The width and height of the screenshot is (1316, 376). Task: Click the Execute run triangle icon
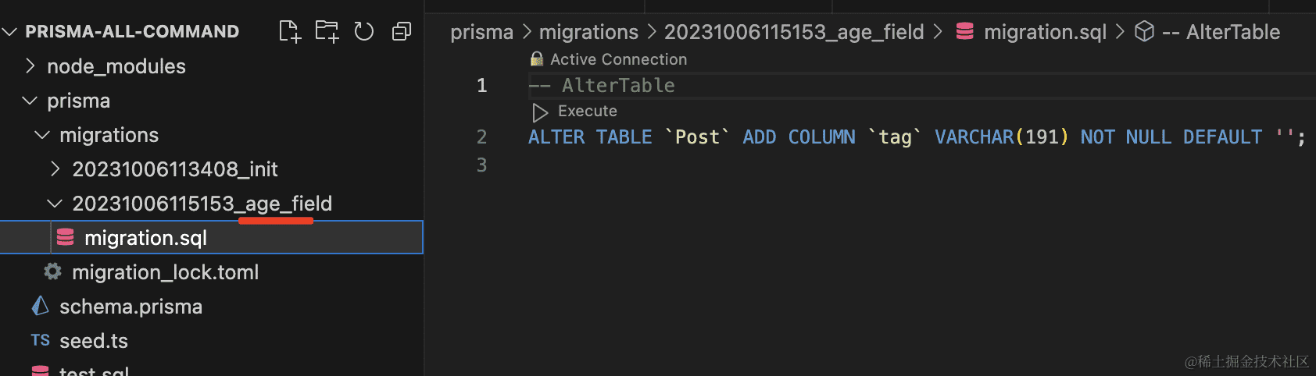tap(540, 112)
